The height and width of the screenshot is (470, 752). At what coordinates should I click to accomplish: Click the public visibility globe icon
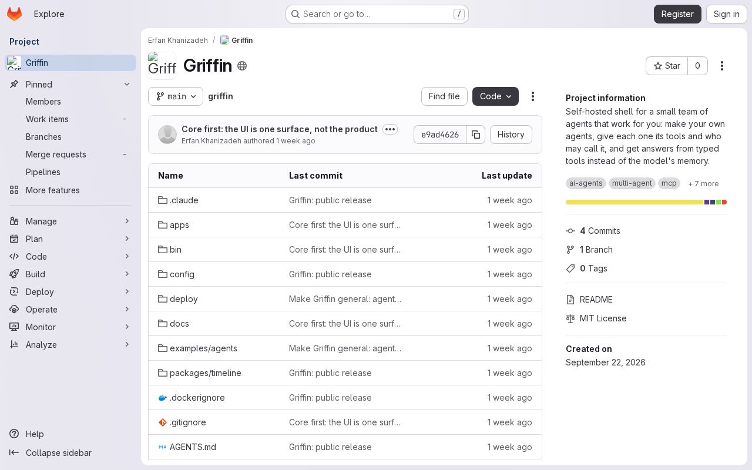pos(242,66)
